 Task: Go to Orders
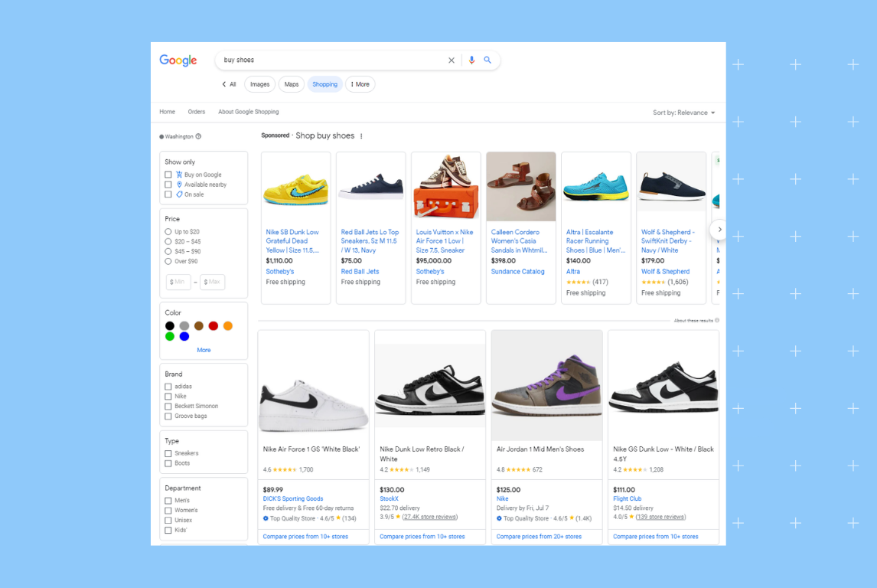point(196,111)
